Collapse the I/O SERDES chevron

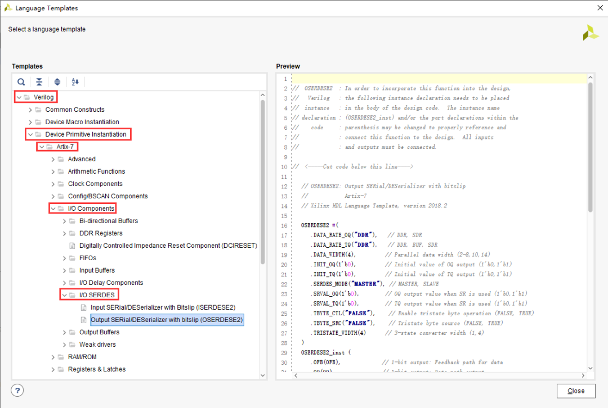(64, 295)
